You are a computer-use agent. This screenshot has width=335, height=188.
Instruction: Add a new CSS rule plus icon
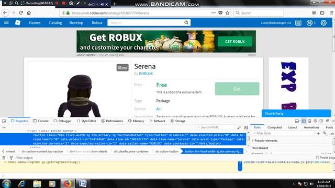click(318, 134)
